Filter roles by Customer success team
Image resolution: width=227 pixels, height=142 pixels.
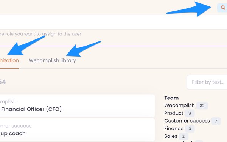187,121
